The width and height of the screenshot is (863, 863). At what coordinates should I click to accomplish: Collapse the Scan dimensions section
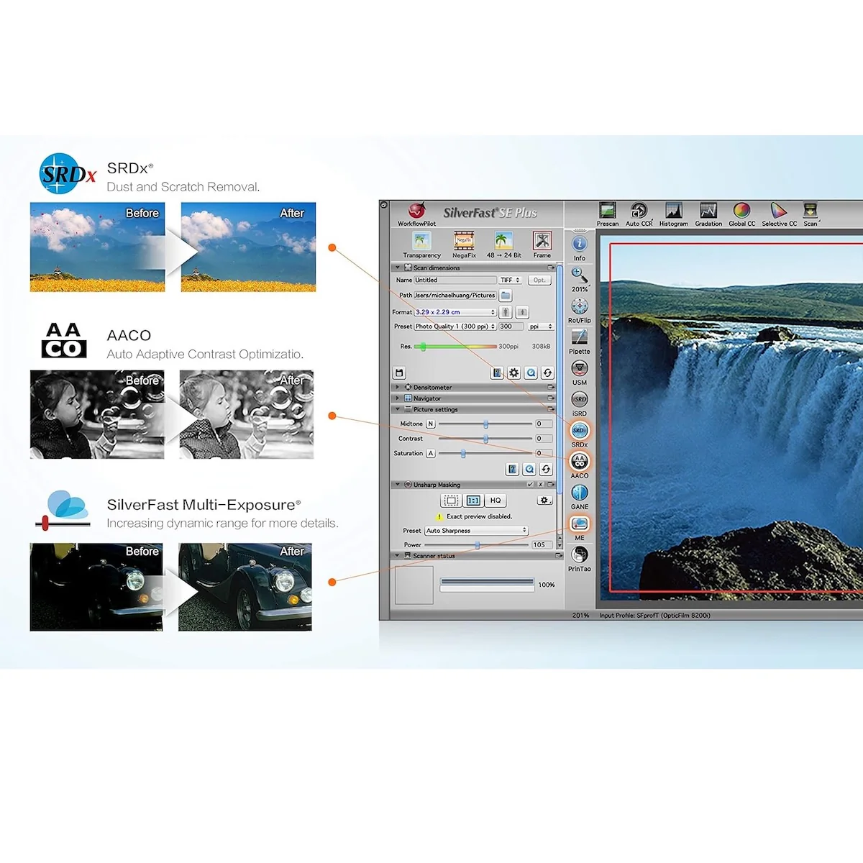[397, 268]
